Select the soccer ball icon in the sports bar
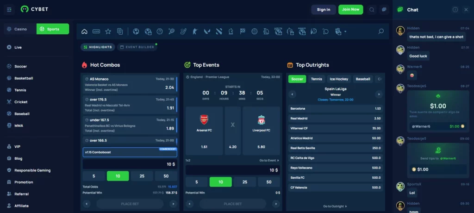 tap(136, 31)
